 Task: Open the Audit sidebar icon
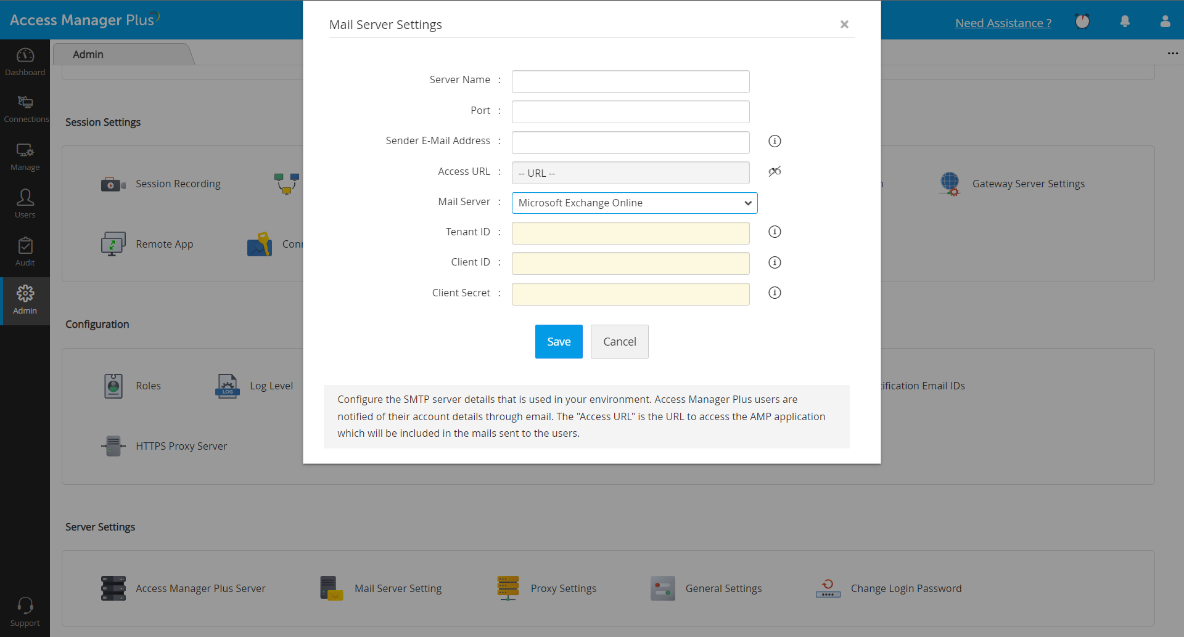point(25,251)
